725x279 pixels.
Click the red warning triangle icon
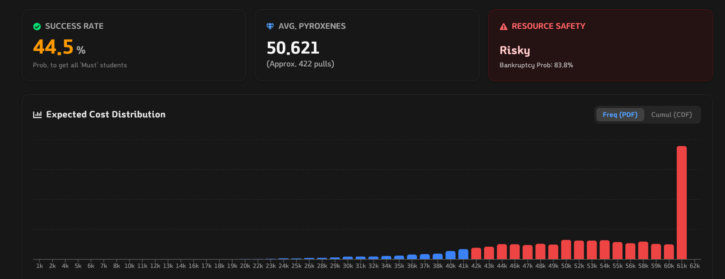(x=503, y=27)
